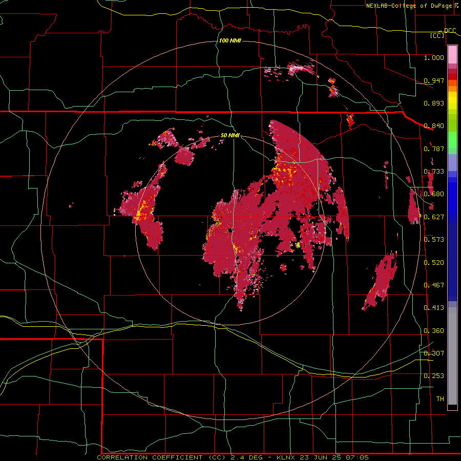Image resolution: width=461 pixels, height=461 pixels.
Task: Click the 0.947 scale value
Action: (x=434, y=80)
